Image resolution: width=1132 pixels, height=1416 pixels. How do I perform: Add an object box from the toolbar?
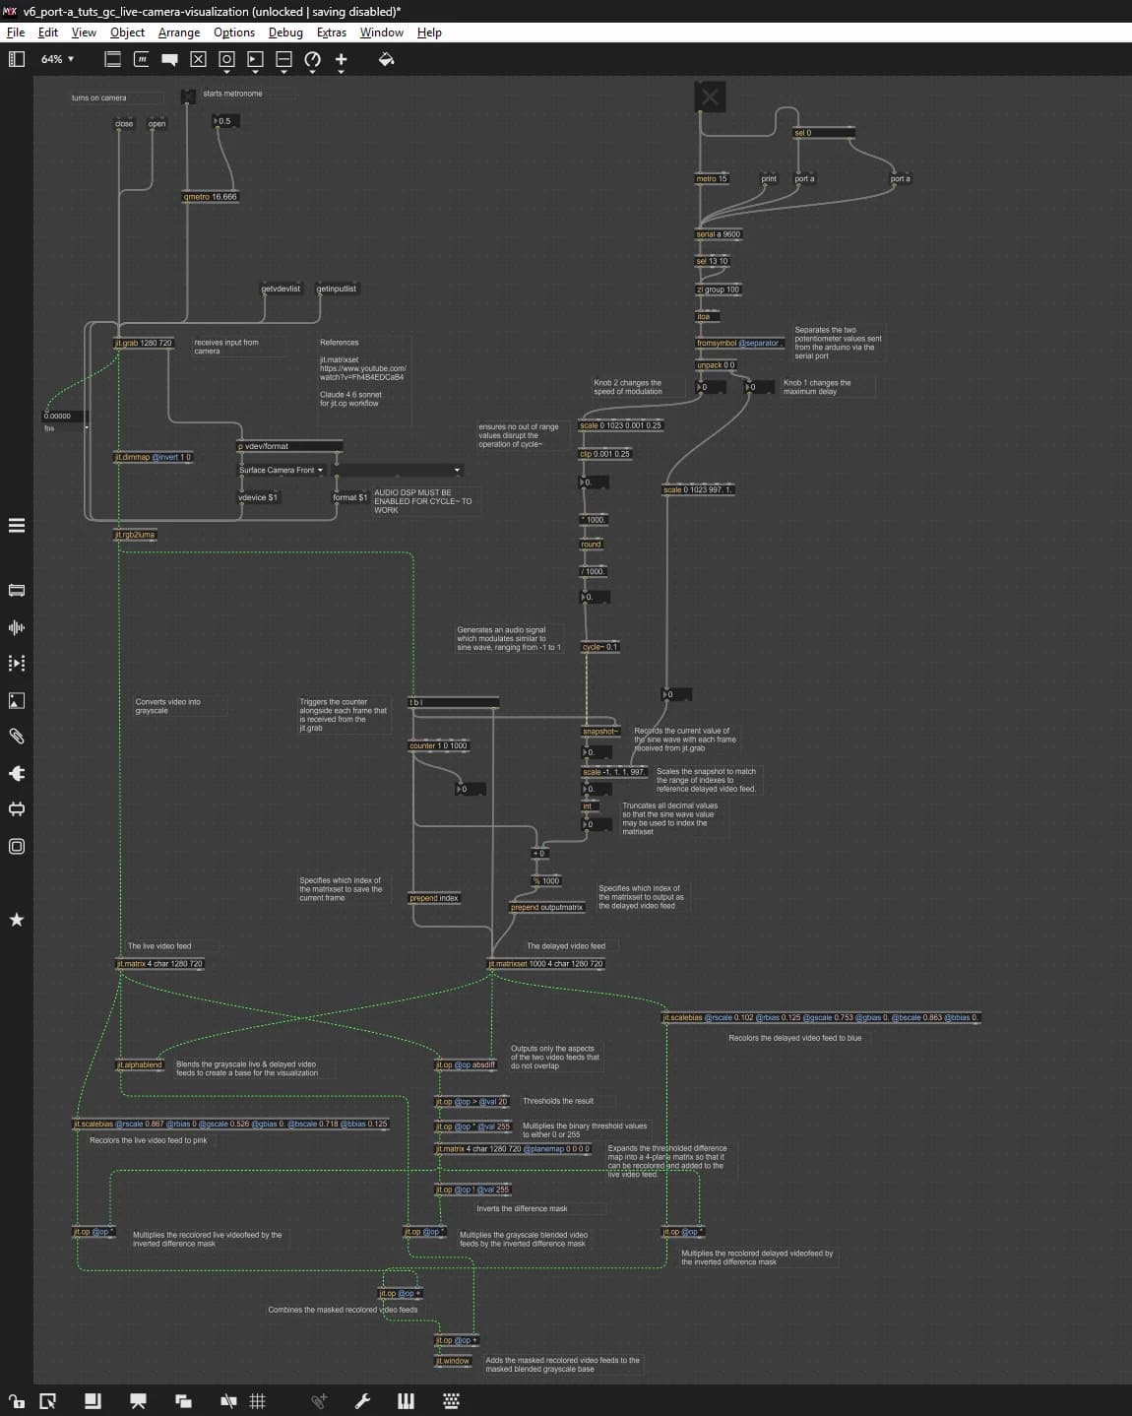pos(113,59)
